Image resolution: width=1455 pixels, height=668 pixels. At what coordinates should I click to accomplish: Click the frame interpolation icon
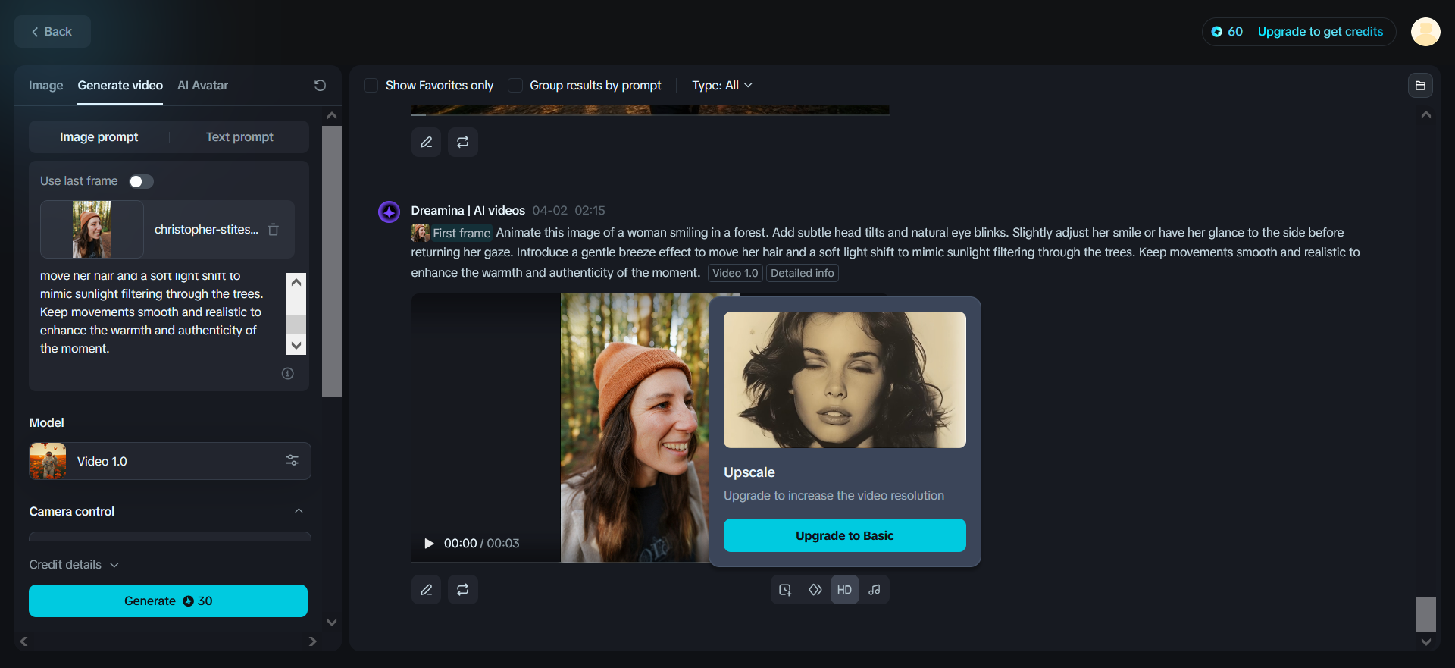tap(815, 590)
